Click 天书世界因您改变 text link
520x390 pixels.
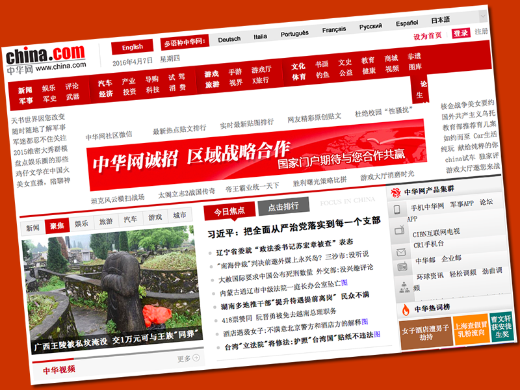coord(38,118)
